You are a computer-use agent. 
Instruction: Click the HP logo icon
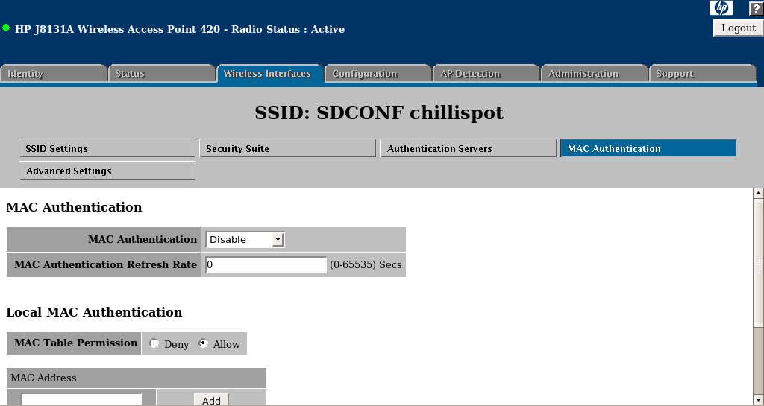pos(721,8)
